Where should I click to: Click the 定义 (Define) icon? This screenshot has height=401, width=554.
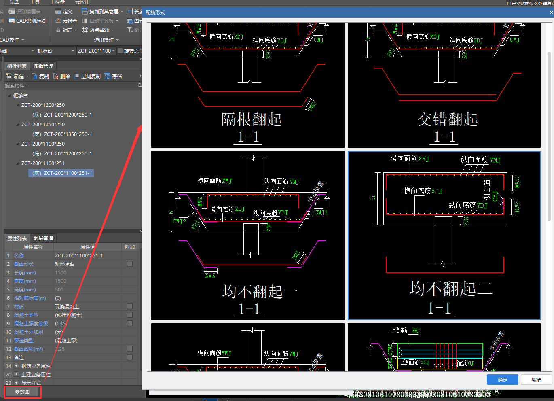pyautogui.click(x=58, y=12)
